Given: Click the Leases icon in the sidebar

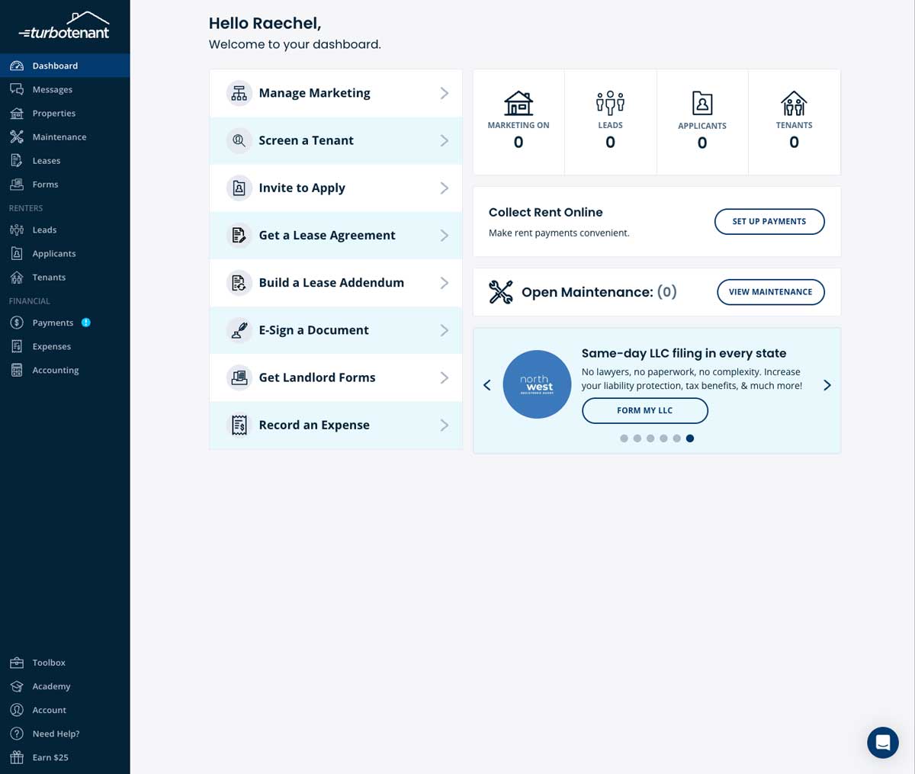Looking at the screenshot, I should [16, 160].
